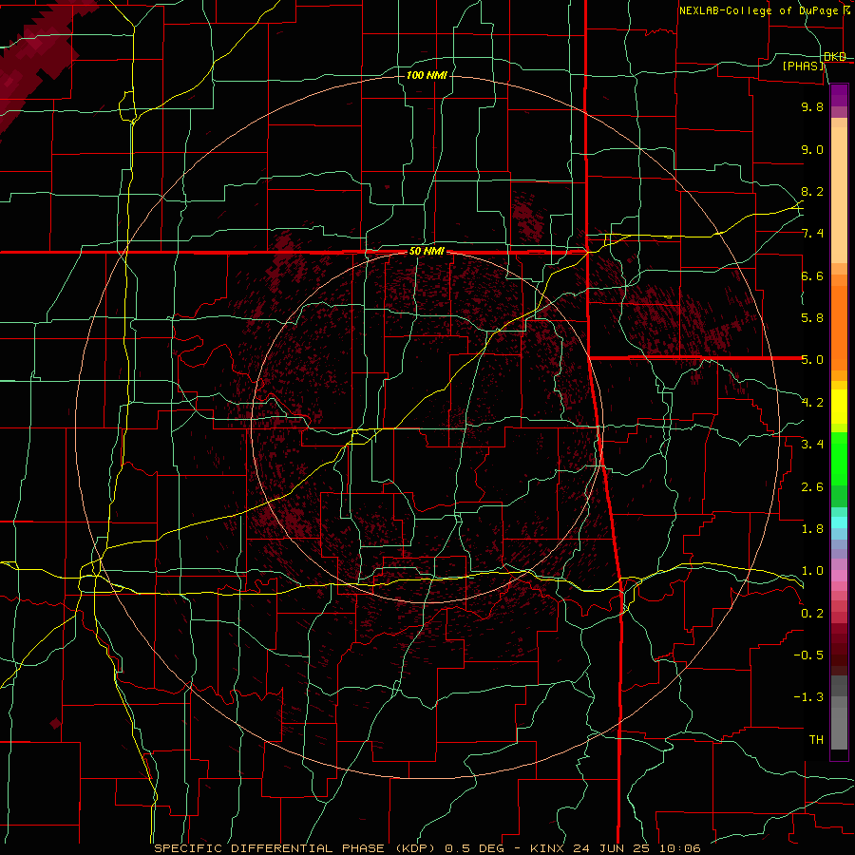Click the 3.4 scale value
This screenshot has height=855, width=855.
click(812, 445)
